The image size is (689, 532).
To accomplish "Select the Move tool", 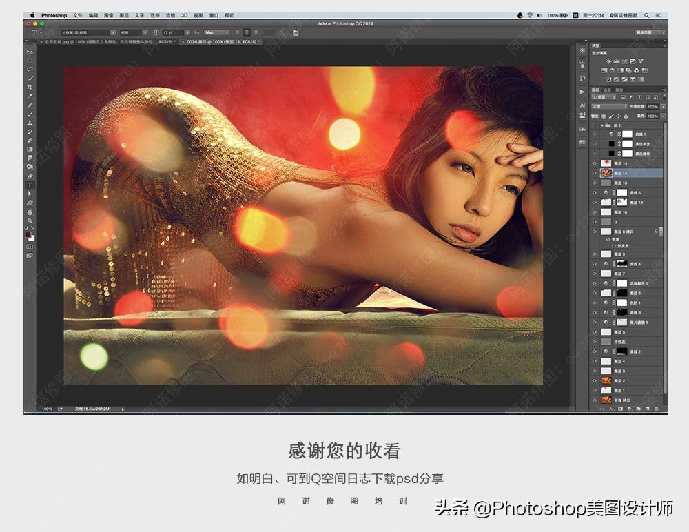I will (x=30, y=52).
